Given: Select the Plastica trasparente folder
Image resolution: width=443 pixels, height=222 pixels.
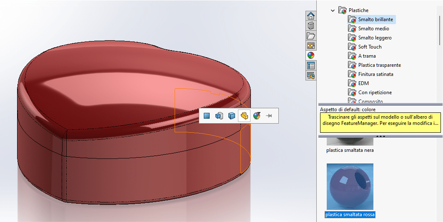Looking at the screenshot, I should coord(379,65).
